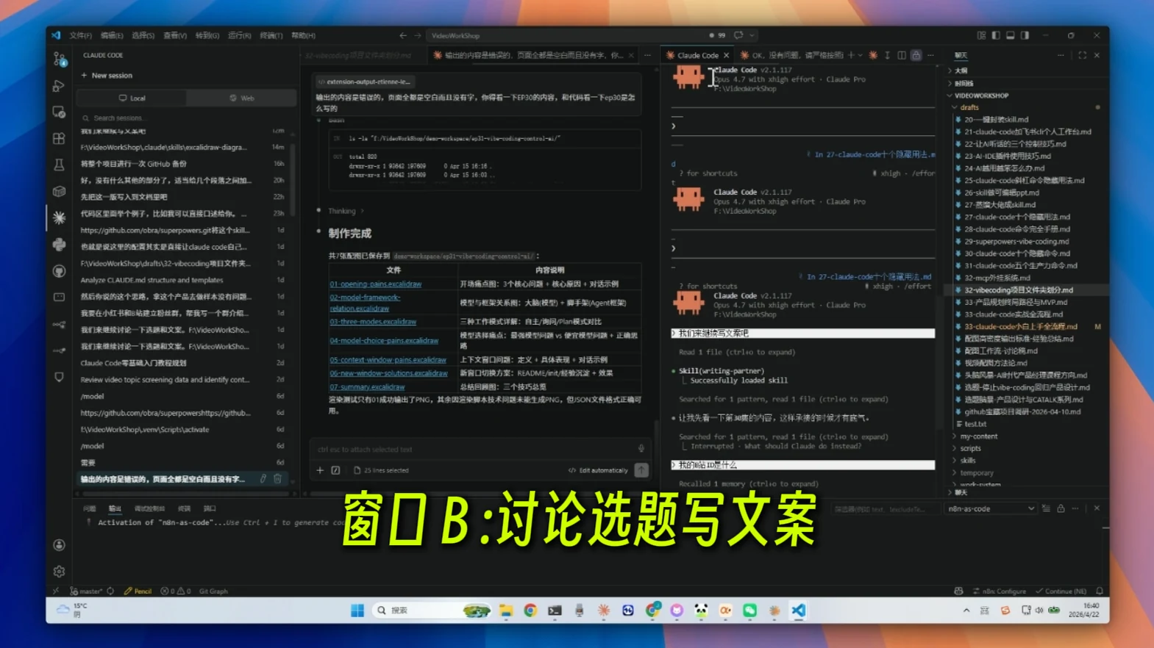1154x648 pixels.
Task: Toggle output panel scroll lock
Action: pyautogui.click(x=1061, y=508)
